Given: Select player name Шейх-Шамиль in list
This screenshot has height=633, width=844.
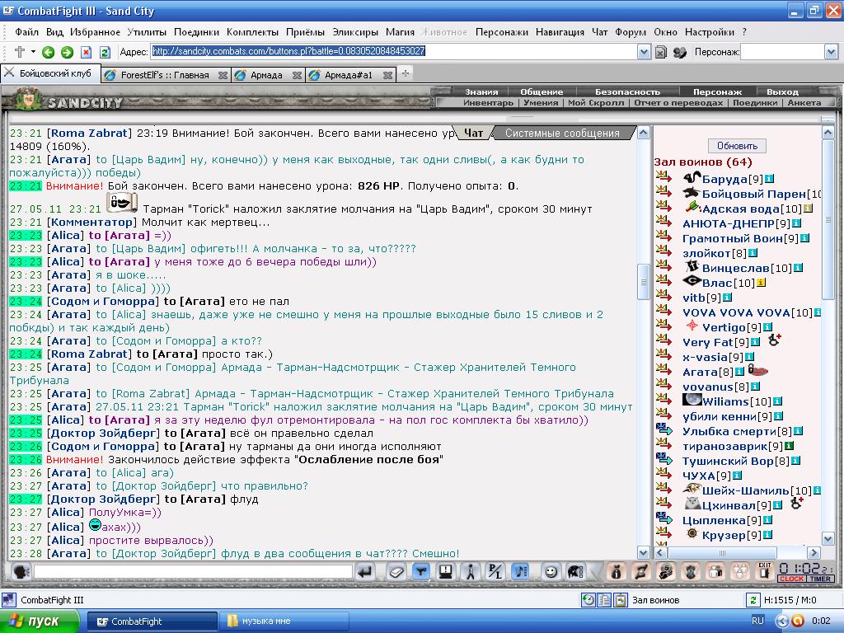Looking at the screenshot, I should point(745,490).
